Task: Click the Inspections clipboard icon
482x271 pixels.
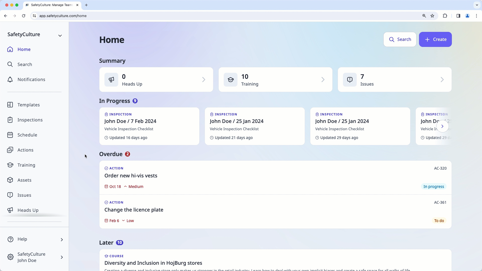Action: click(10, 120)
